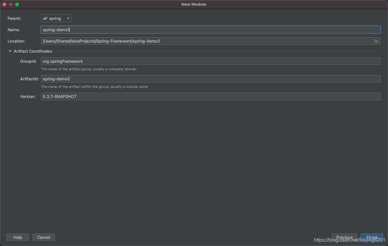Click the Name input field

[210, 30]
